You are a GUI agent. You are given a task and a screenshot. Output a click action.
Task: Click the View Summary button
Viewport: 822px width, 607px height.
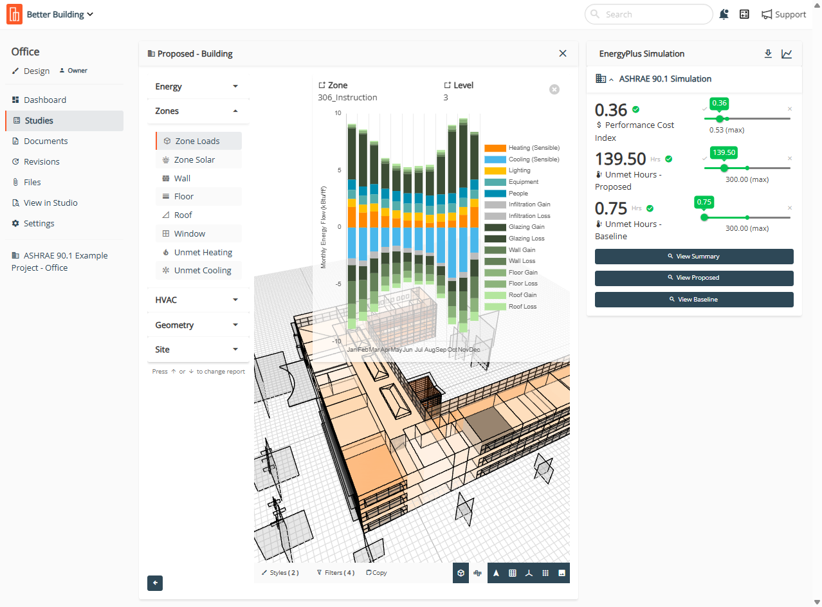(x=694, y=257)
